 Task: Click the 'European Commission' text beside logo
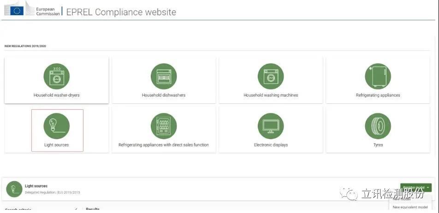[47, 12]
